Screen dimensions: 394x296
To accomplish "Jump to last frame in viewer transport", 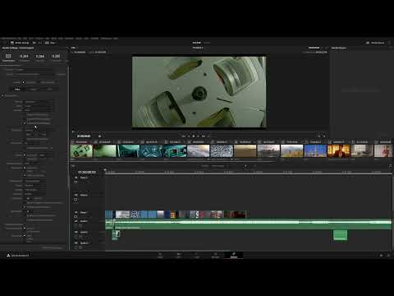I will click(204, 136).
